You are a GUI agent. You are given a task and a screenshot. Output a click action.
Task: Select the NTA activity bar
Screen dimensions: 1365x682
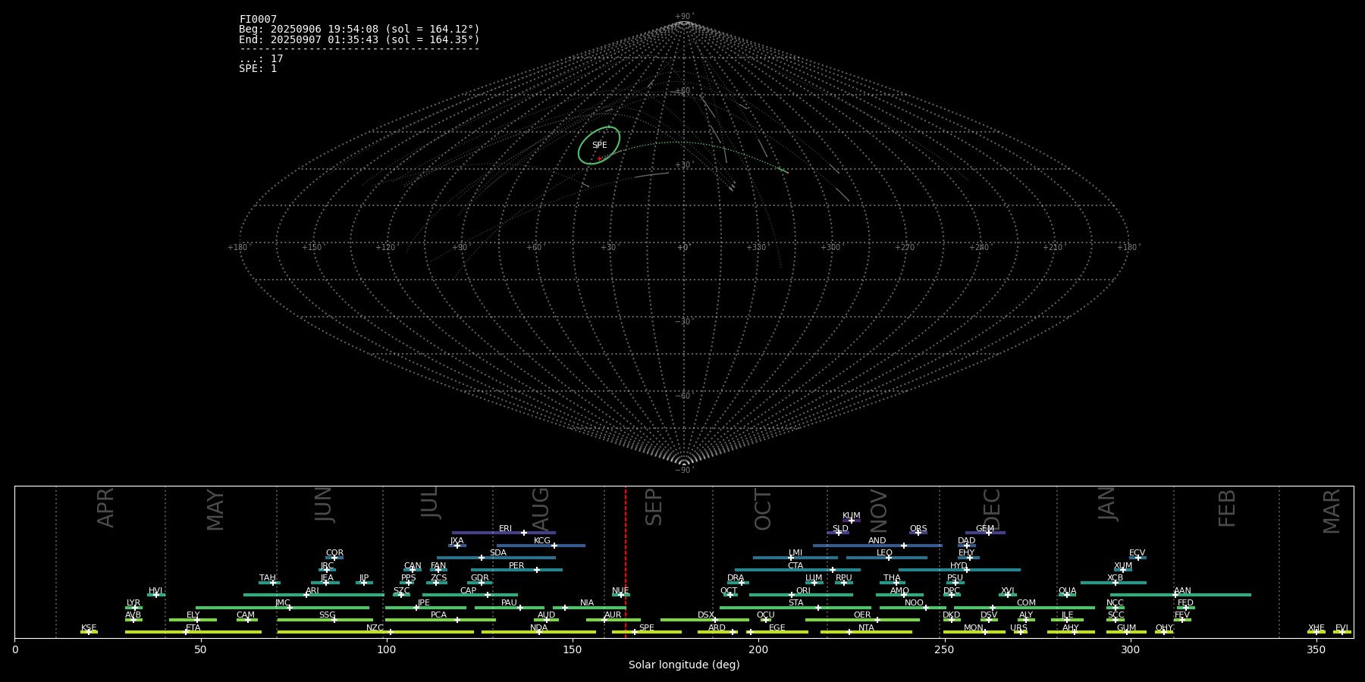(880, 632)
